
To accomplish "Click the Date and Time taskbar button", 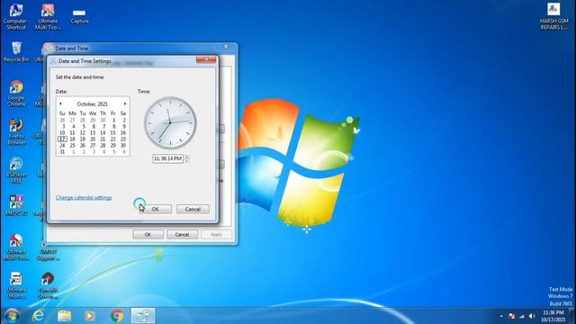I will tap(143, 316).
